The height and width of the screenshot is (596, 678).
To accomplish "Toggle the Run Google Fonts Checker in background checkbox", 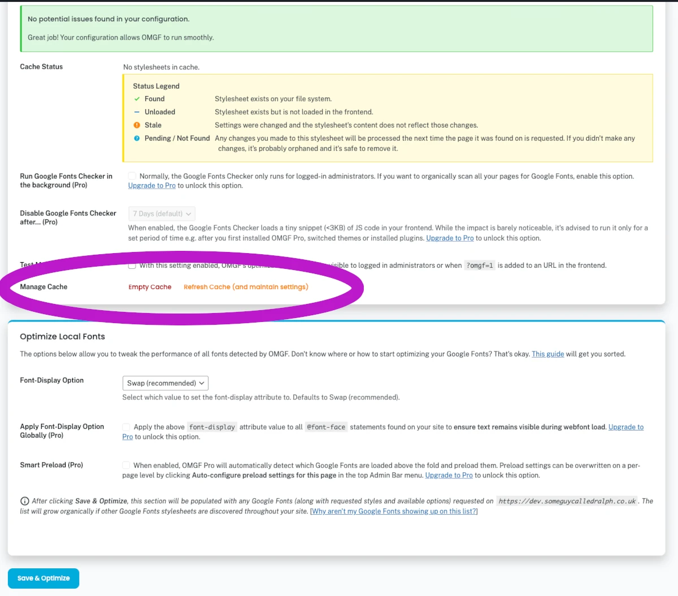I will [x=132, y=176].
